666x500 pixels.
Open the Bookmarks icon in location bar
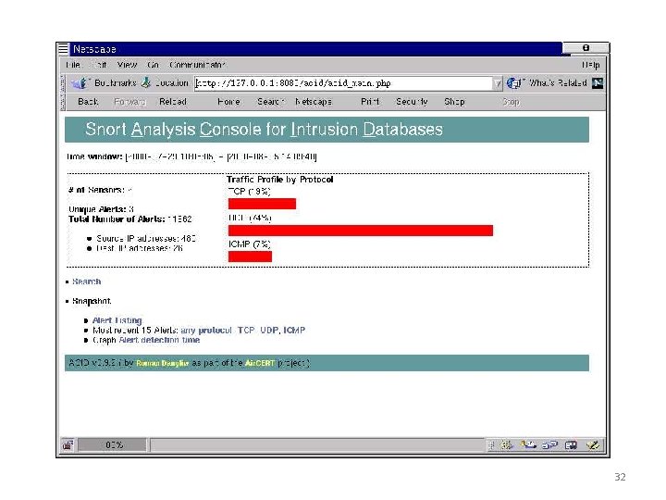coord(79,83)
